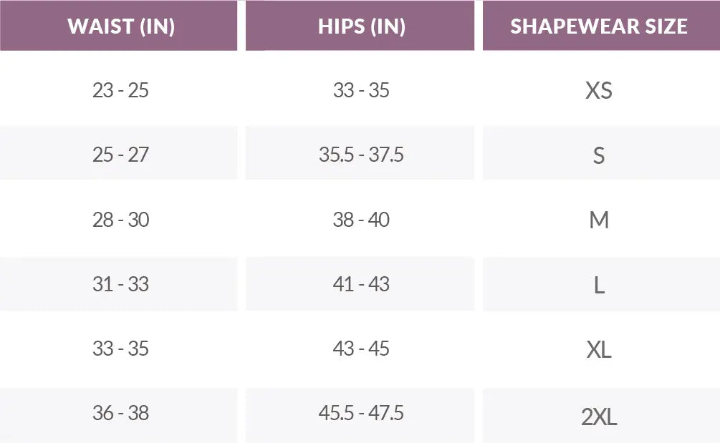Click the XS shapewear size cell

pos(599,91)
